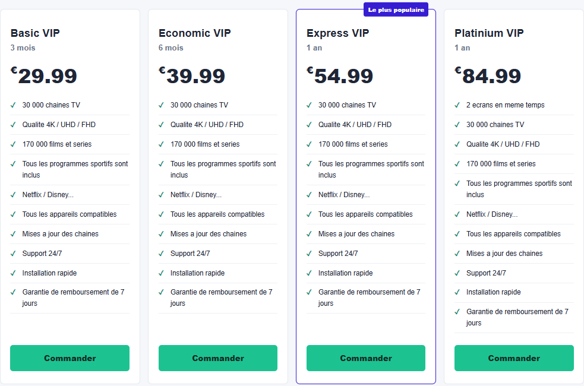
Task: Choose Commander under Platinium VIP
Action: coord(514,357)
